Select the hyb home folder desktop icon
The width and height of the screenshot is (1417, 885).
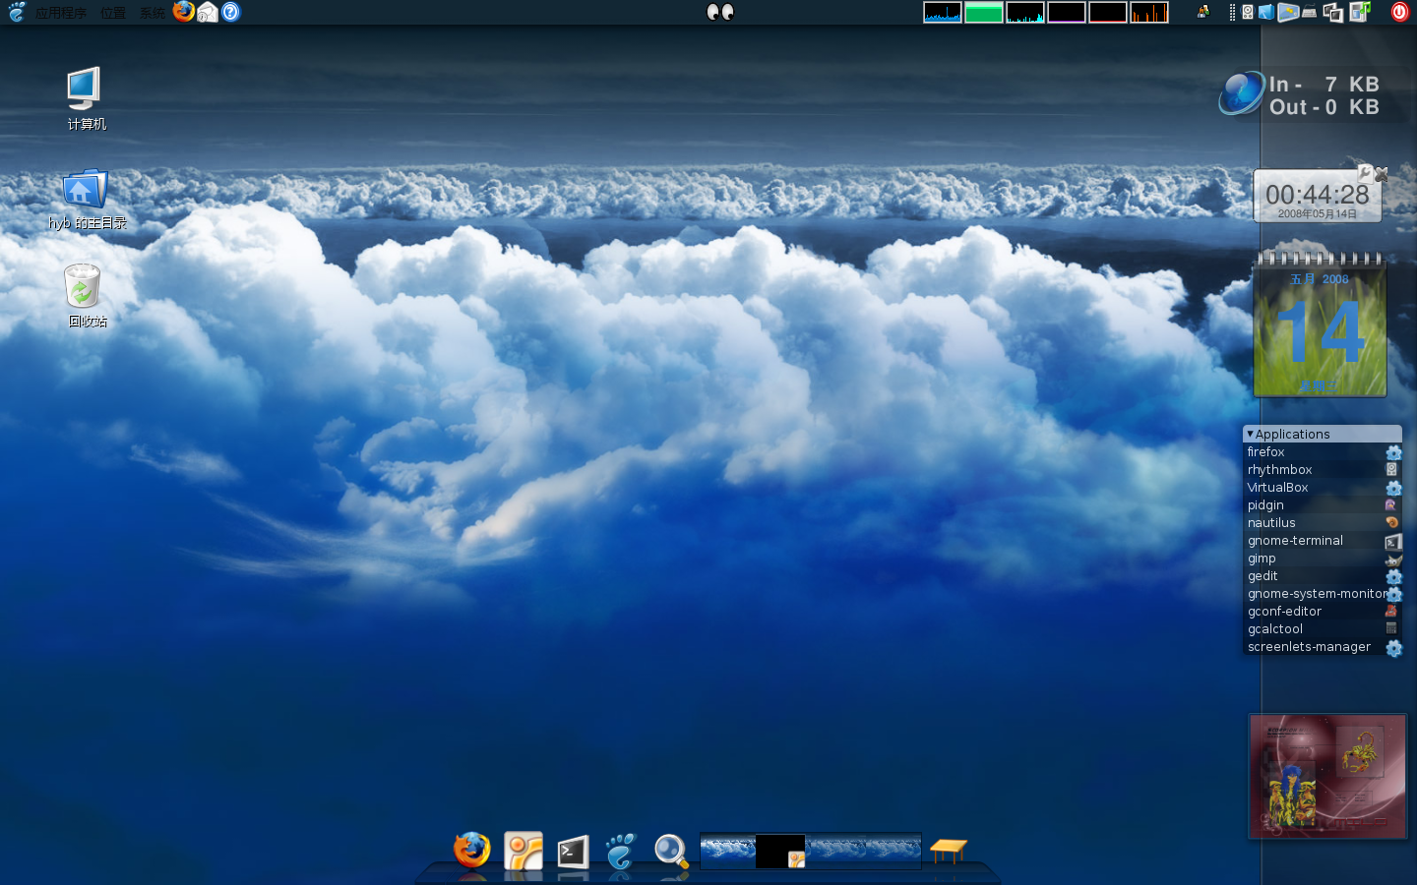(x=87, y=200)
